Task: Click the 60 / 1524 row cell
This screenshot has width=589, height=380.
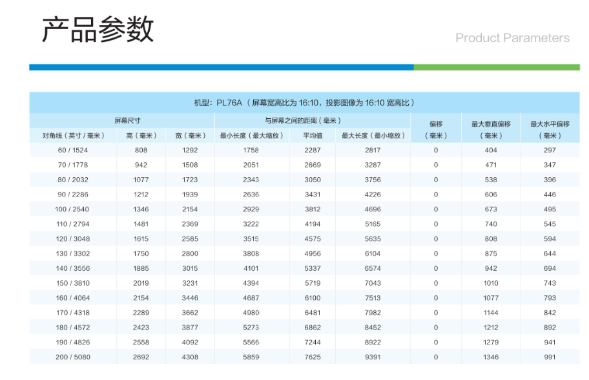Action: tap(73, 150)
